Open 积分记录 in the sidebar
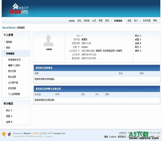Image resolution: width=162 pixels, height=141 pixels. pos(12,77)
